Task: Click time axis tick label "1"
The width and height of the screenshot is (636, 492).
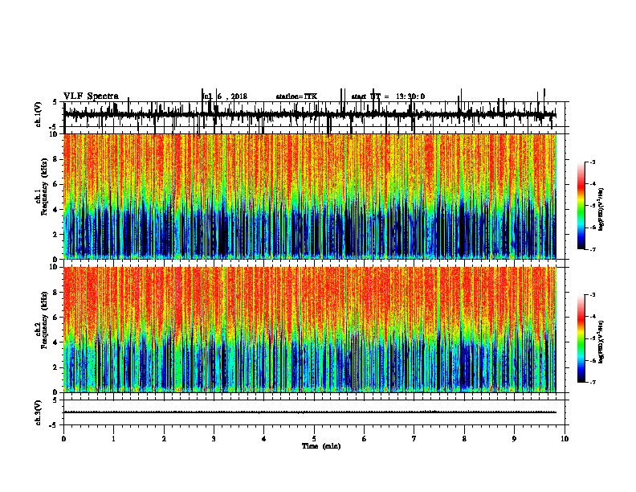Action: click(x=114, y=439)
